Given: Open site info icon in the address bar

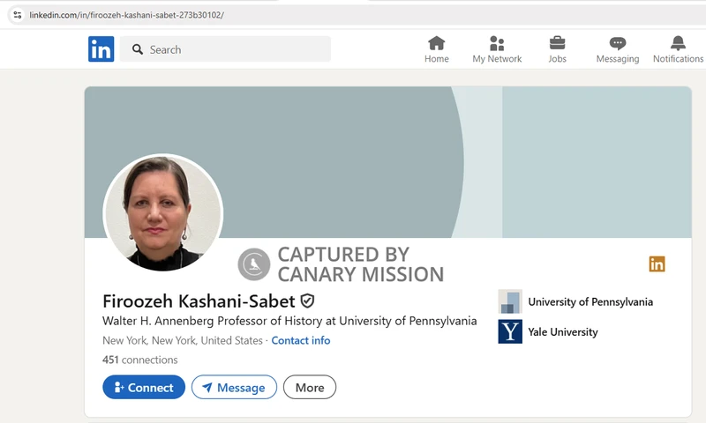Looking at the screenshot, I should (17, 15).
